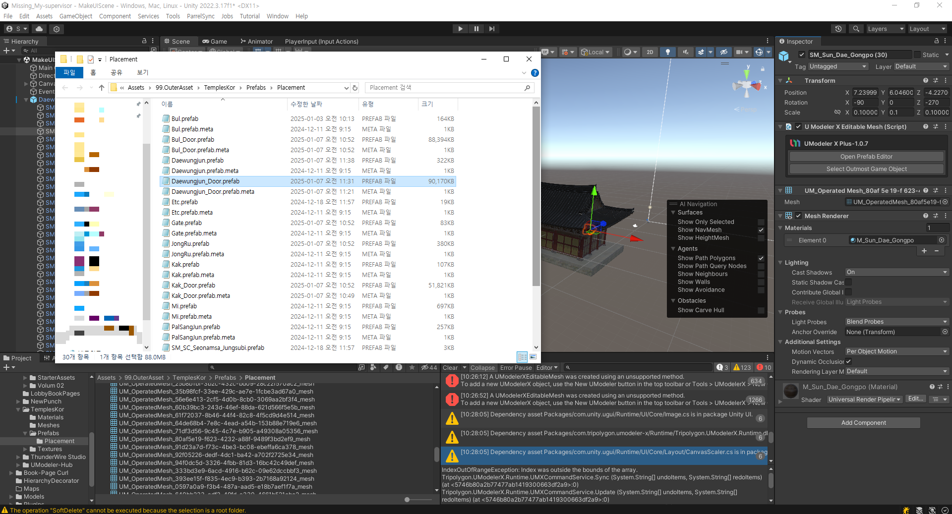952x514 pixels.
Task: Click the Pause button in Unity toolbar
Action: tap(476, 29)
